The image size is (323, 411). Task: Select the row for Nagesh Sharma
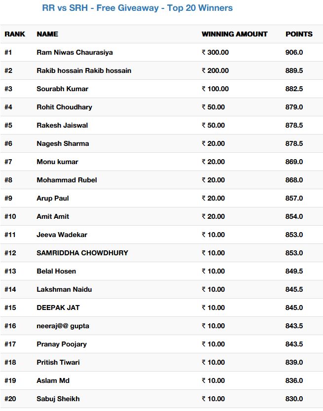(161, 143)
